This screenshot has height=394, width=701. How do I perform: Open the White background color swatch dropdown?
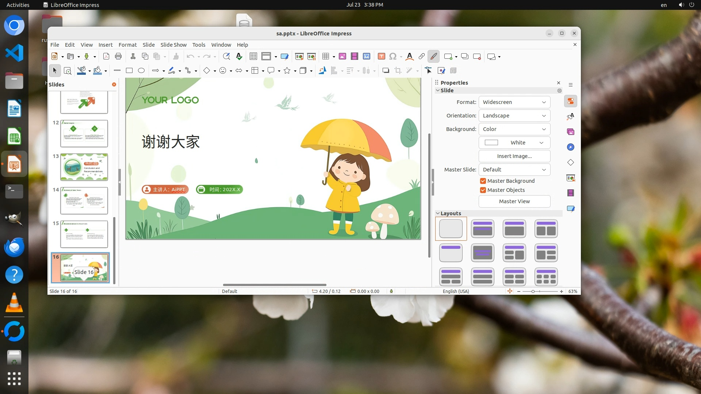[514, 143]
